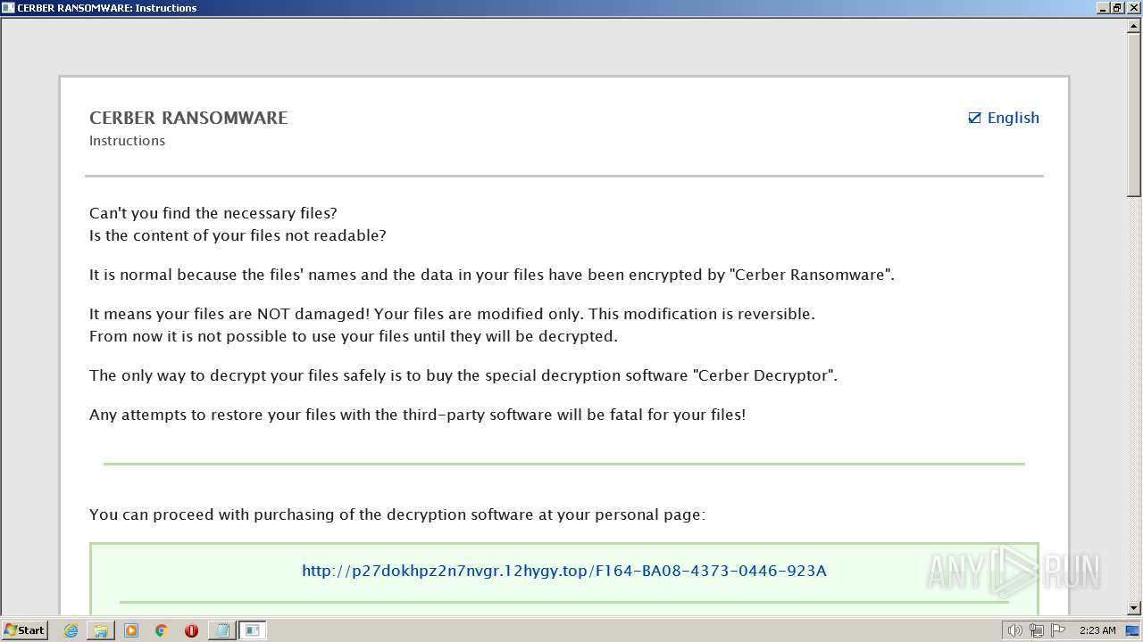Image resolution: width=1143 pixels, height=642 pixels.
Task: Click the CERBER RANSOMWARE heading
Action: [188, 118]
